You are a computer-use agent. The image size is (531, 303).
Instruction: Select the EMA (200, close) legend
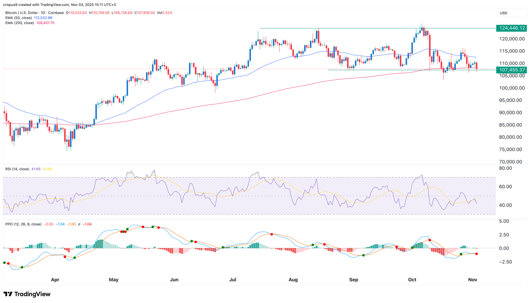click(x=20, y=23)
